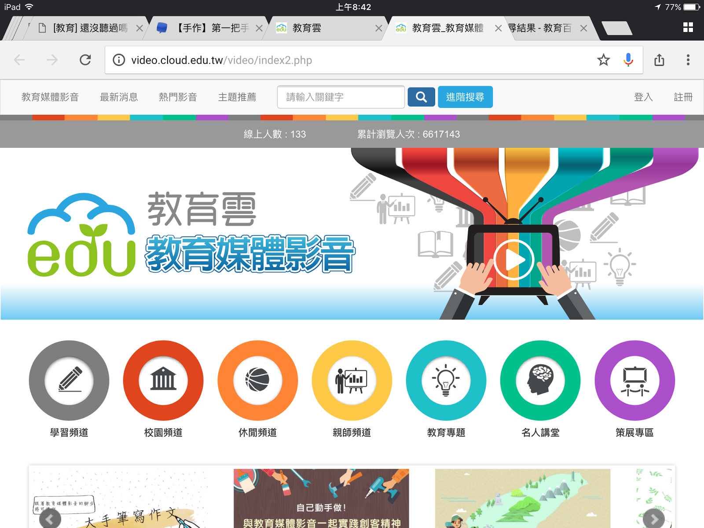Click 註冊 link

[683, 97]
